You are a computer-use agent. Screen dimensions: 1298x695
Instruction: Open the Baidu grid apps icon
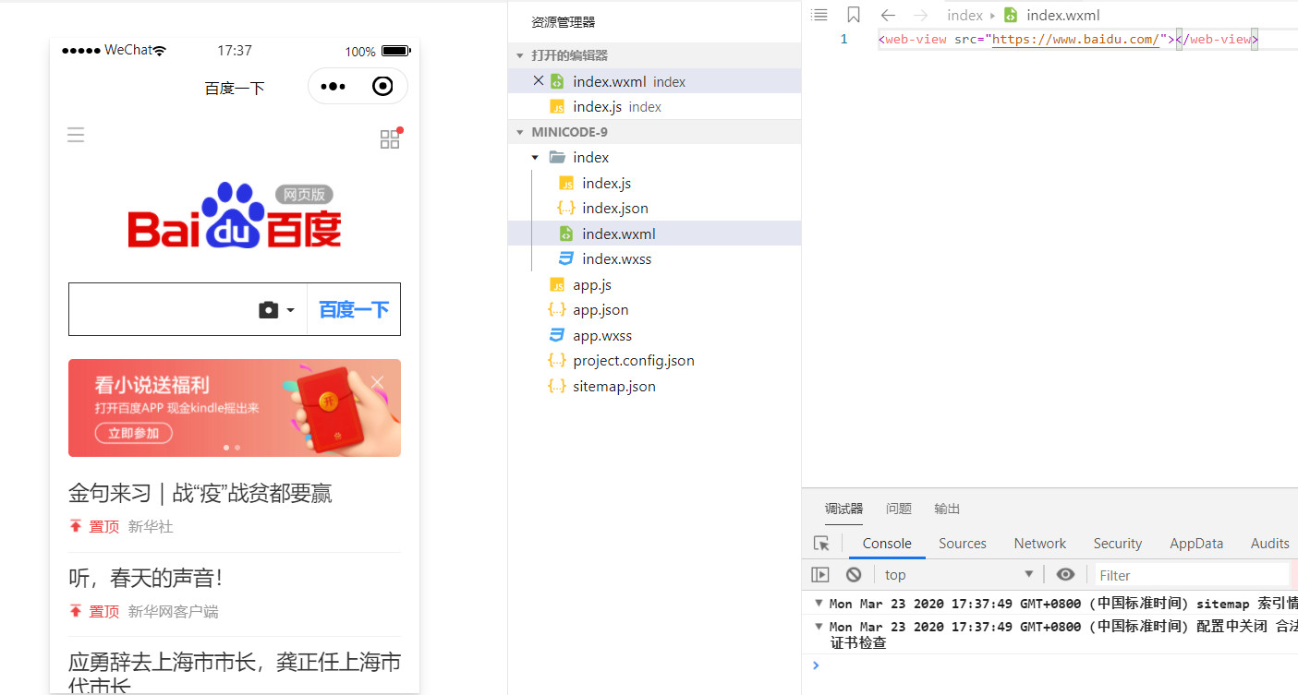(390, 139)
